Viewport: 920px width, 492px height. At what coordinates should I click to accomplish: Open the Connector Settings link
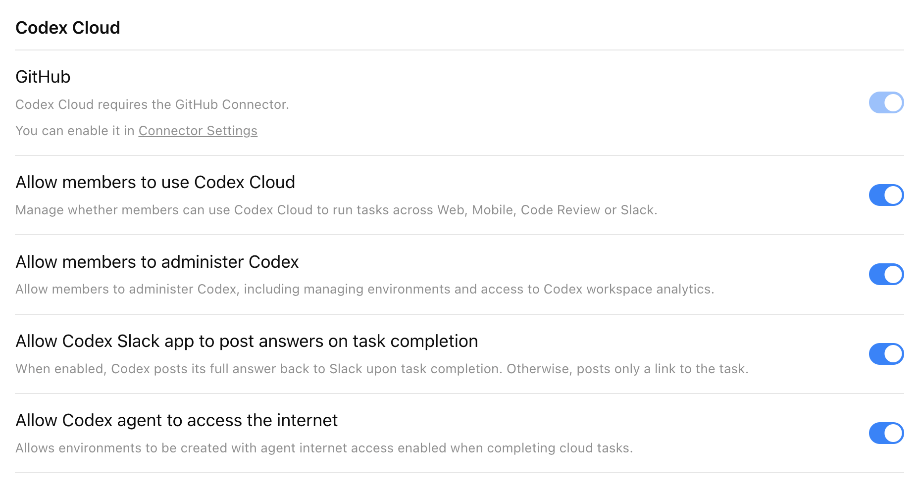coord(198,130)
